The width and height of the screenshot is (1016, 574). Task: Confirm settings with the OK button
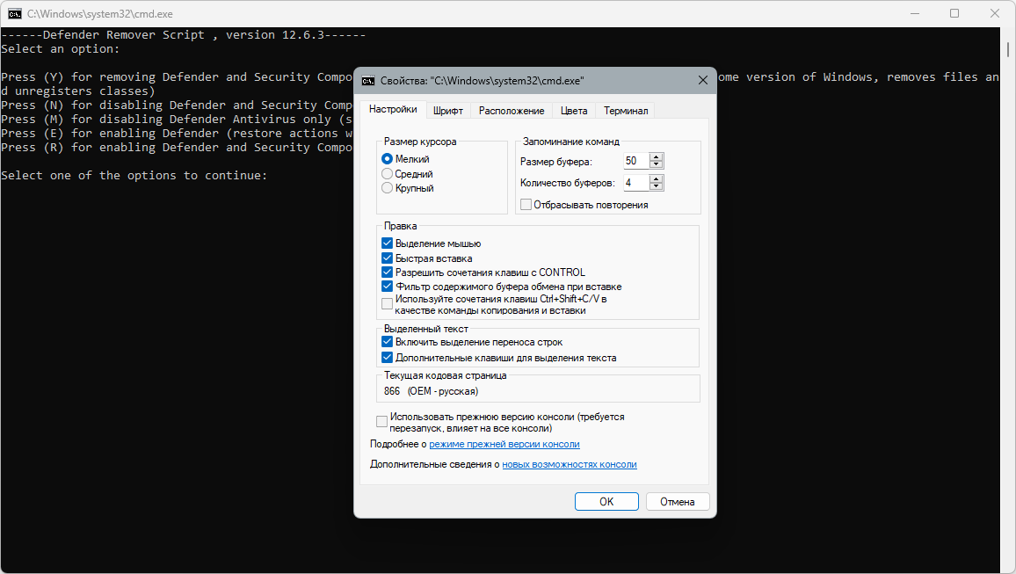coord(606,501)
